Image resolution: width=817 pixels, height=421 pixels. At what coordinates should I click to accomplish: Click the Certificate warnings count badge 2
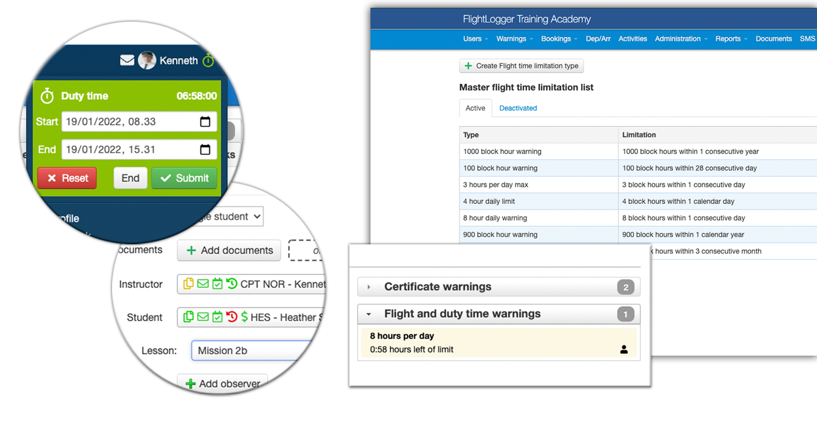click(x=625, y=287)
